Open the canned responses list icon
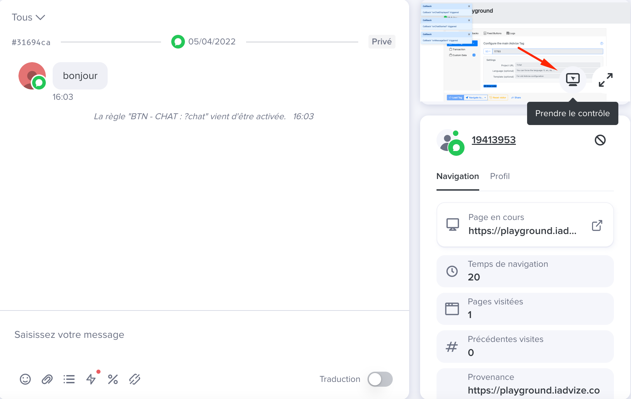Screen dimensions: 631x399 click(x=69, y=379)
